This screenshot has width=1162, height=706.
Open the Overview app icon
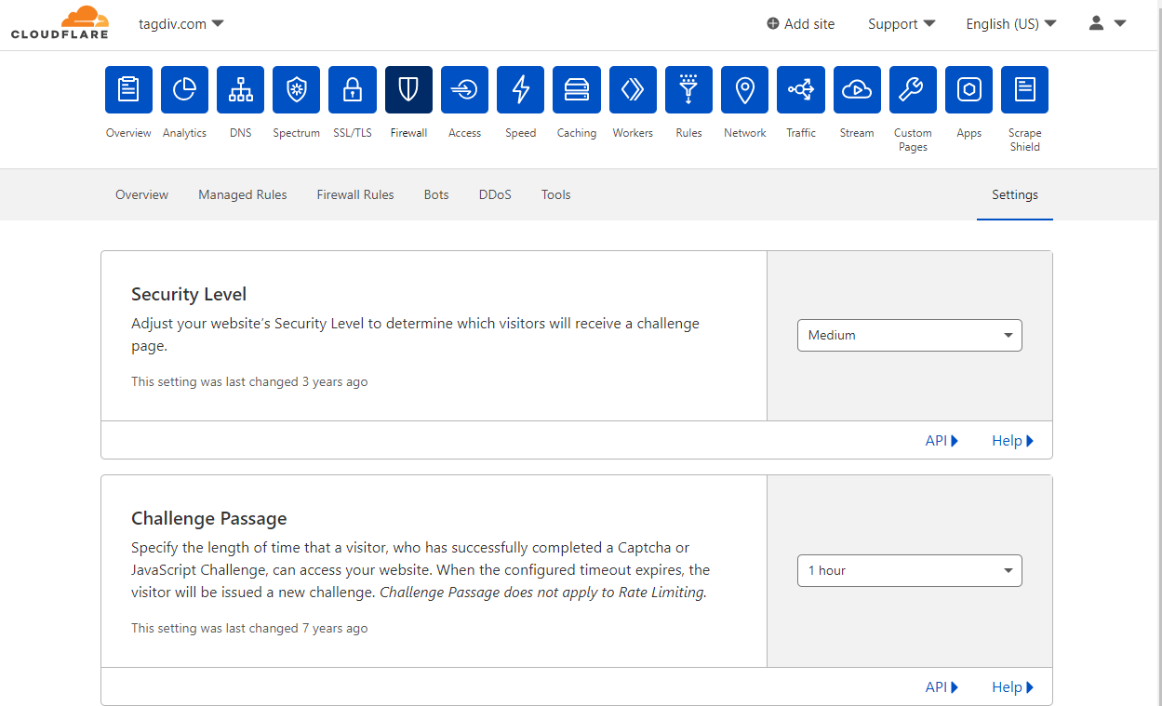[128, 89]
